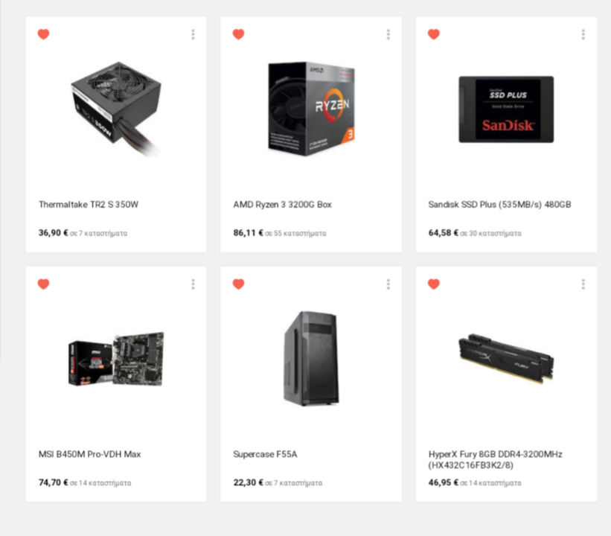
Task: Click the 46,95 € price in 14 stores
Action: 444,482
